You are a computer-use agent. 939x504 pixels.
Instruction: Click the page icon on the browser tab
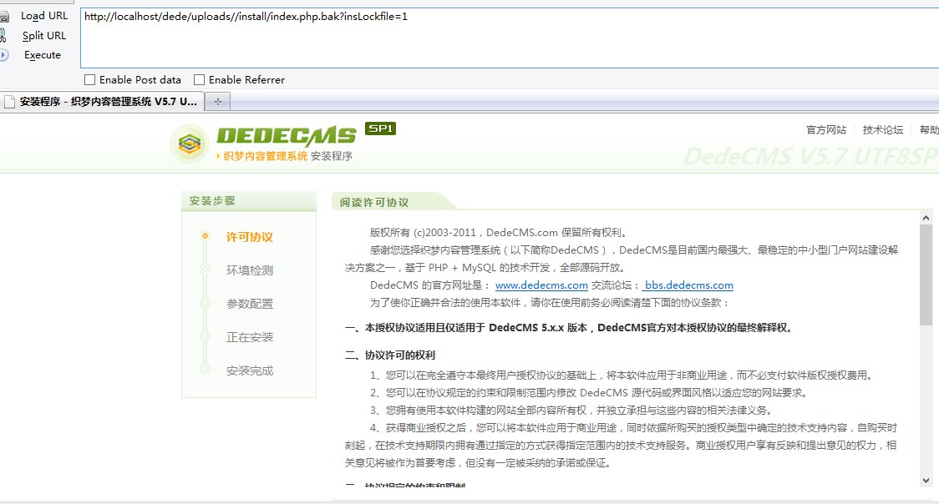9,102
